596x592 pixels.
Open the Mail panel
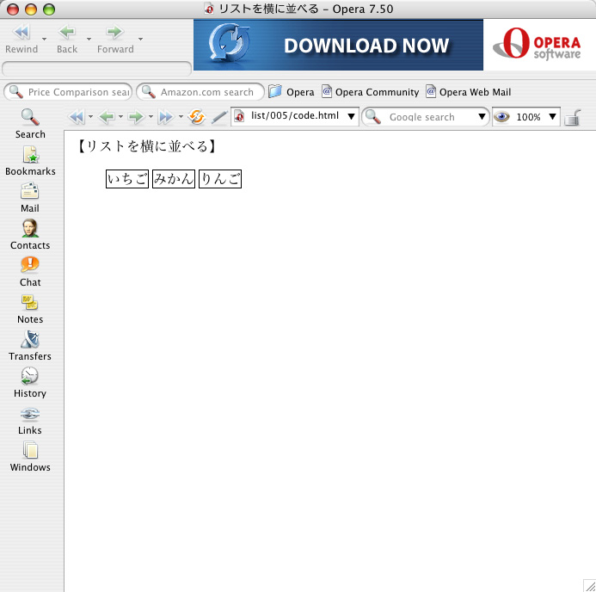click(30, 198)
